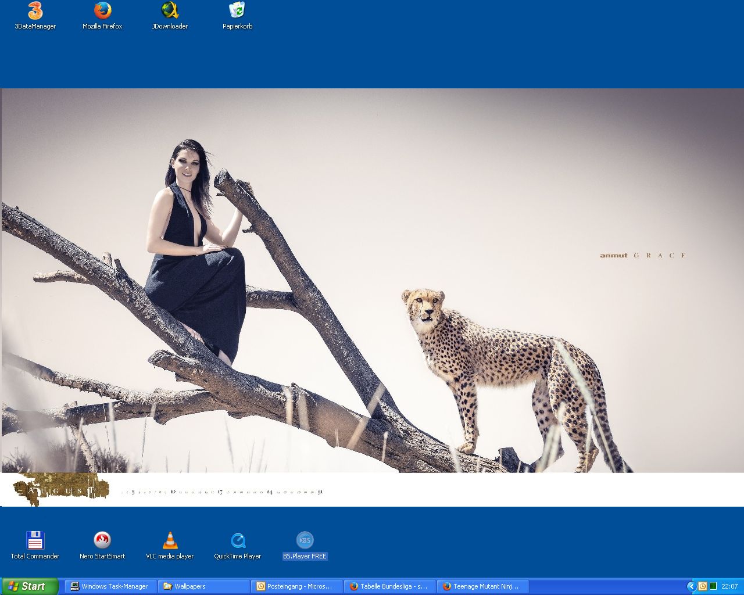Screen dimensions: 744x595
Task: Expand hidden system tray icons arrow
Action: [x=691, y=586]
